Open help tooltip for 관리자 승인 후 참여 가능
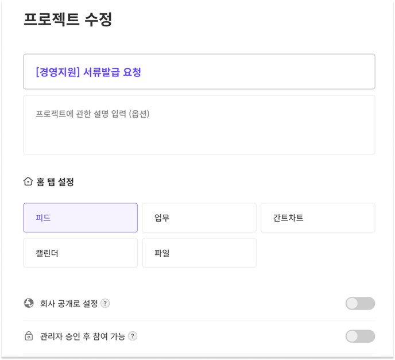 click(x=133, y=336)
